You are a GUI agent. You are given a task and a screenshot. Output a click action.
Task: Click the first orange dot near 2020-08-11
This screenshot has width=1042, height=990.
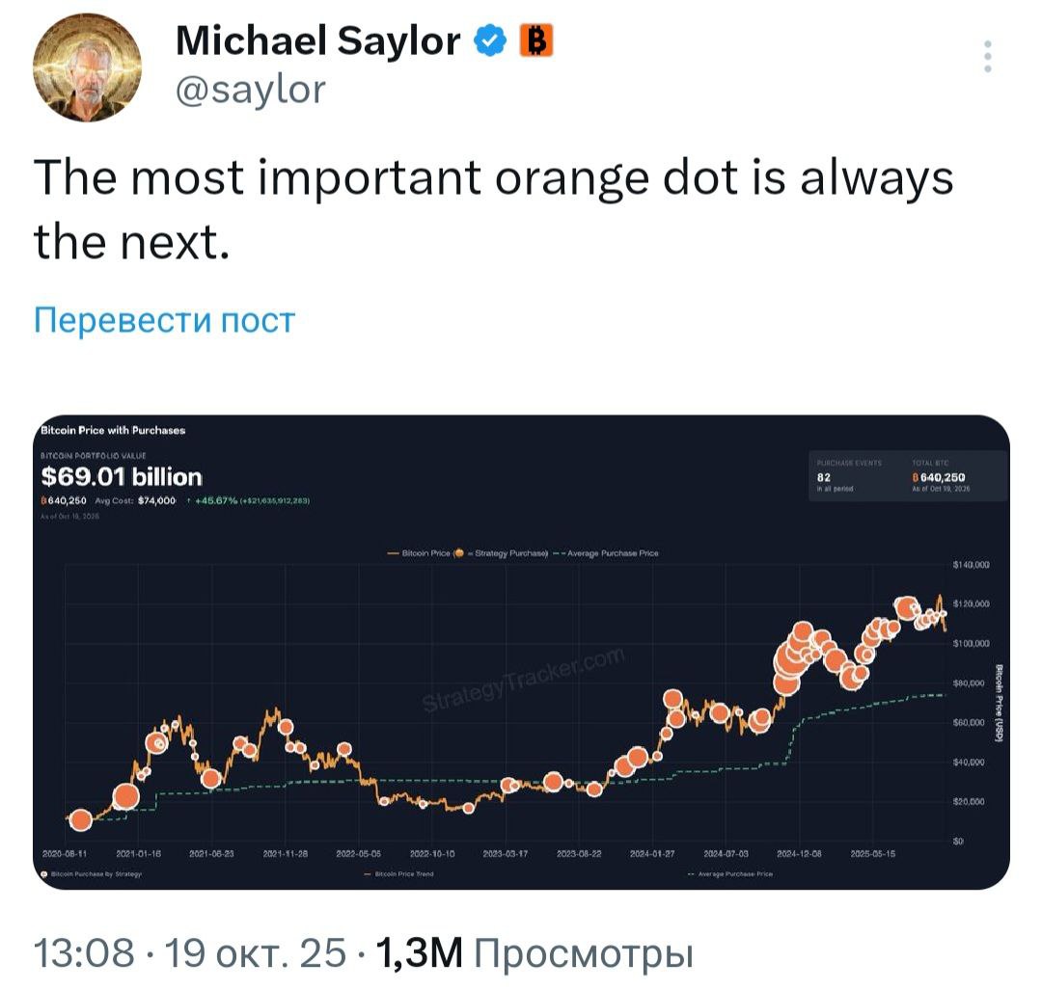pos(81,819)
